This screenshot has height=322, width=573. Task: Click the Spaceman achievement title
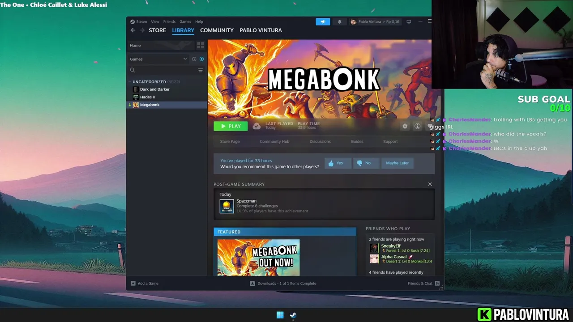pos(246,201)
